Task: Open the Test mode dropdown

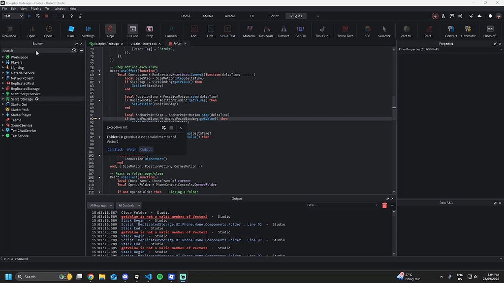Action: [x=12, y=16]
